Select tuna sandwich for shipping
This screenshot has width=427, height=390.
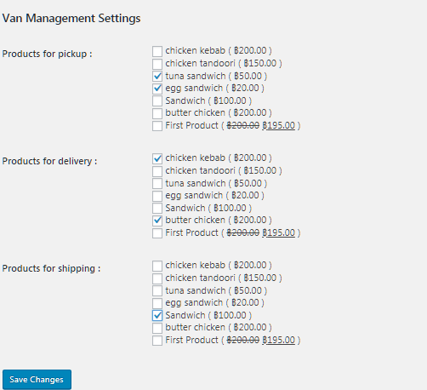tap(157, 290)
